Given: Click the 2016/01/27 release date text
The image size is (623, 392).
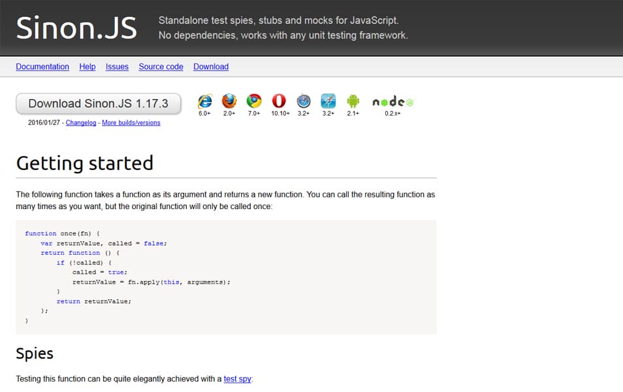Looking at the screenshot, I should (x=44, y=123).
